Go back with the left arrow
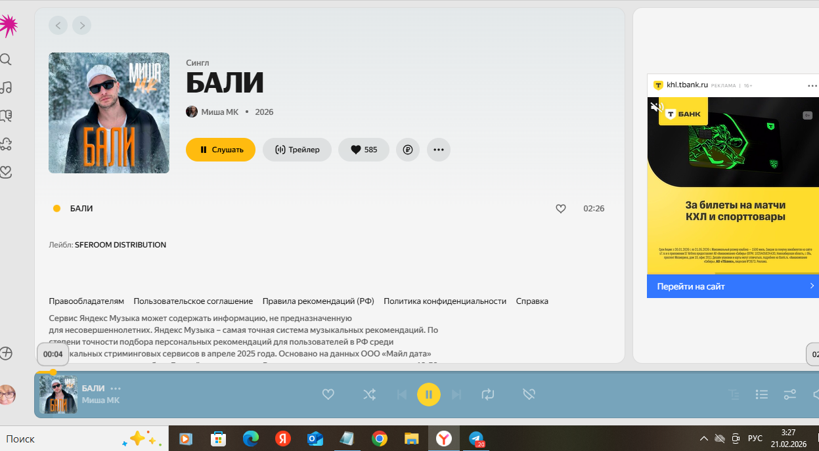819x451 pixels. coord(58,26)
